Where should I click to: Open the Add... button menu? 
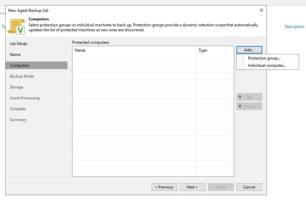point(249,50)
